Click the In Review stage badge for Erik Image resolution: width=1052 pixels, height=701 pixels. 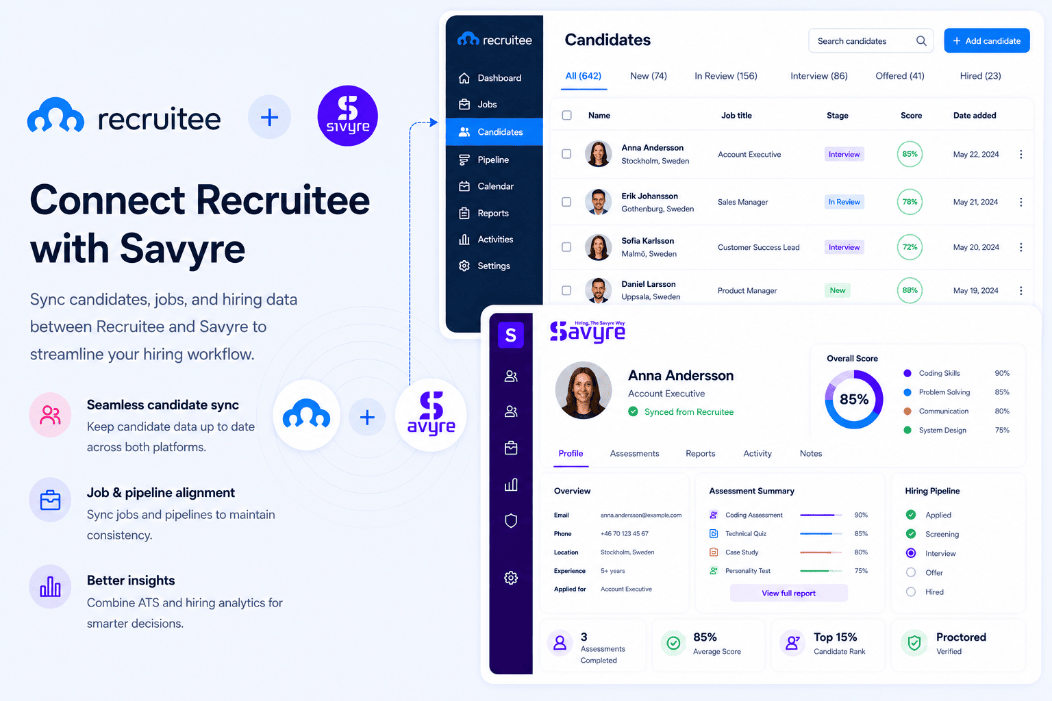point(844,202)
